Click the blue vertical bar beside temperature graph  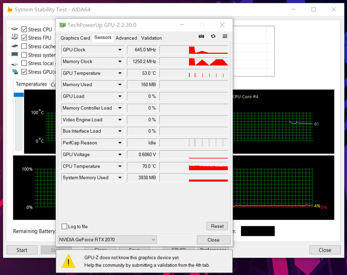[19, 95]
